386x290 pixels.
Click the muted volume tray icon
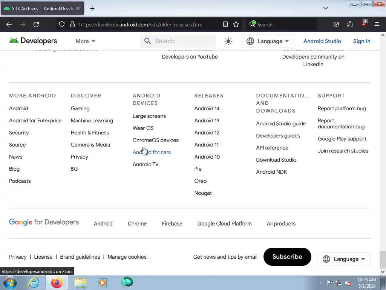[348, 283]
